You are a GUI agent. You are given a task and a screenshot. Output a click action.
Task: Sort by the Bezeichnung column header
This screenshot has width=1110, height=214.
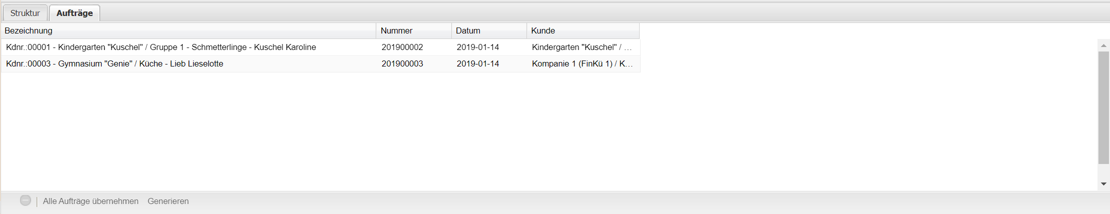pyautogui.click(x=29, y=30)
